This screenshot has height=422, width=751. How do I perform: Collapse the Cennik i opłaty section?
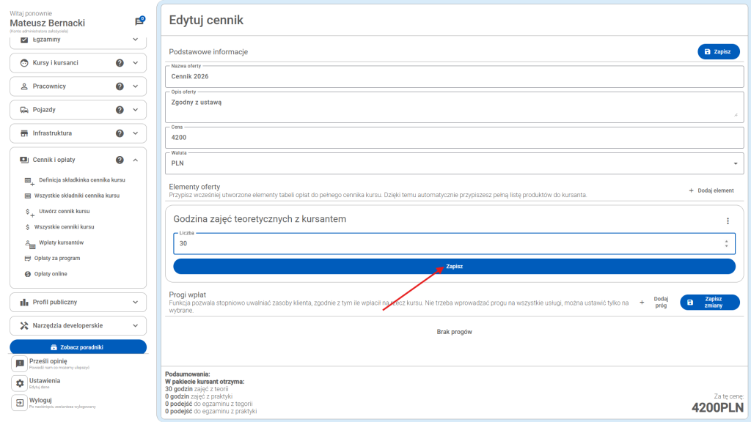pos(136,160)
